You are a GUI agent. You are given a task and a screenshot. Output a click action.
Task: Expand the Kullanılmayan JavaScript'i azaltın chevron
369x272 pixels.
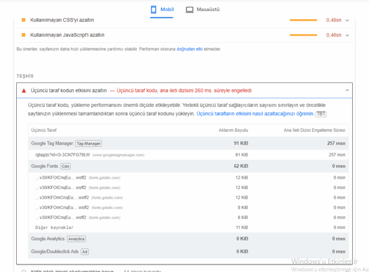347,35
